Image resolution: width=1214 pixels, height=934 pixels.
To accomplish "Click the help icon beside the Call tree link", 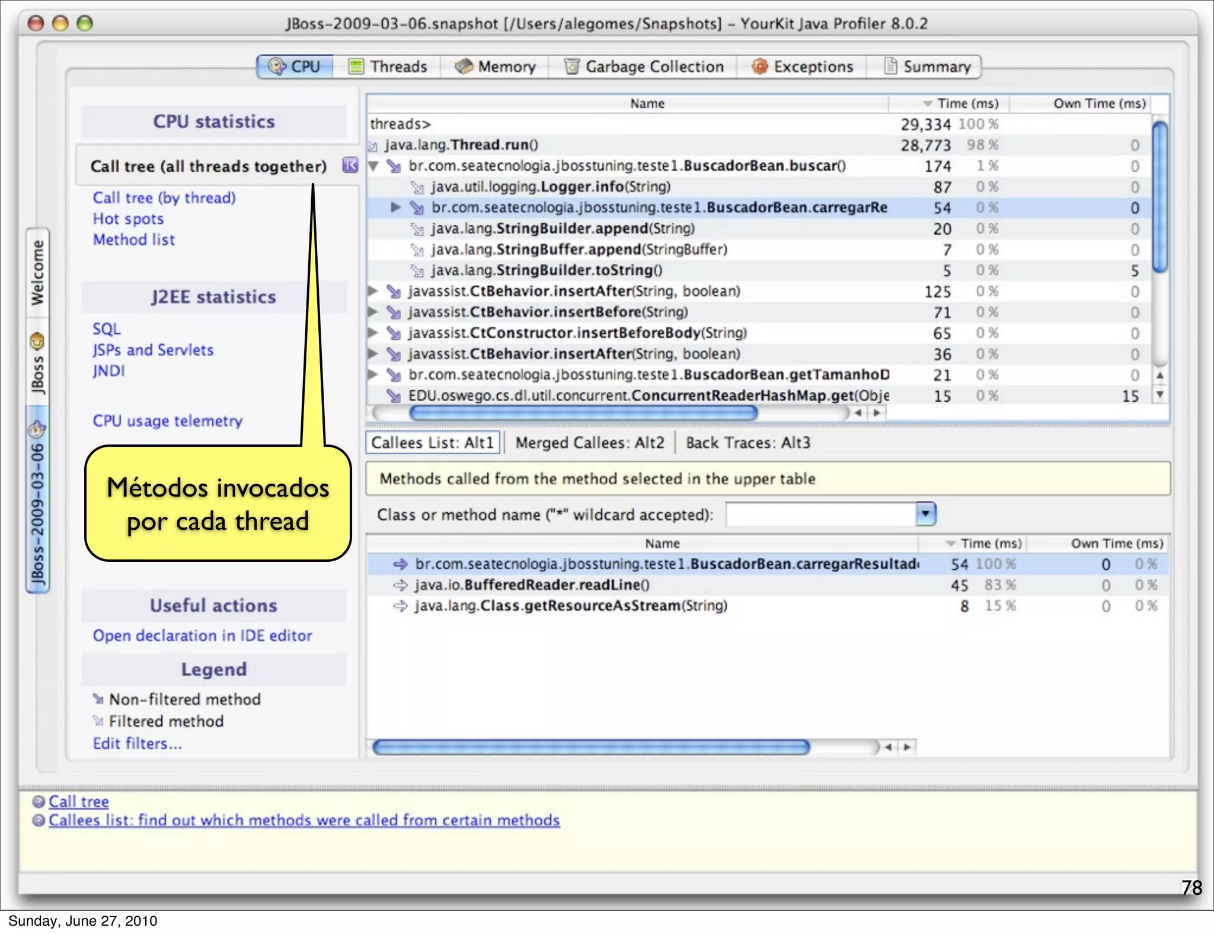I will 39,802.
